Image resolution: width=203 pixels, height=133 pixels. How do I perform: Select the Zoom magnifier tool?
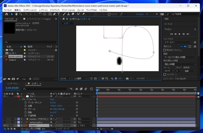click(21, 14)
